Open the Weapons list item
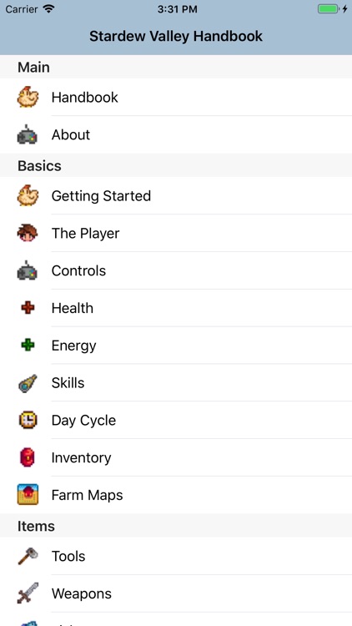The height and width of the screenshot is (626, 352). click(x=176, y=593)
